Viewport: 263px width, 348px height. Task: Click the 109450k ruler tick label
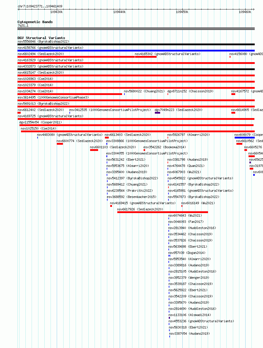[182, 12]
